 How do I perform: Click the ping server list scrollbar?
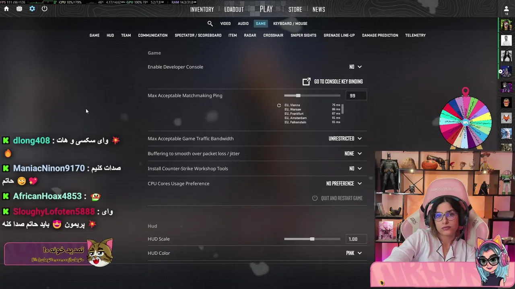(x=343, y=109)
